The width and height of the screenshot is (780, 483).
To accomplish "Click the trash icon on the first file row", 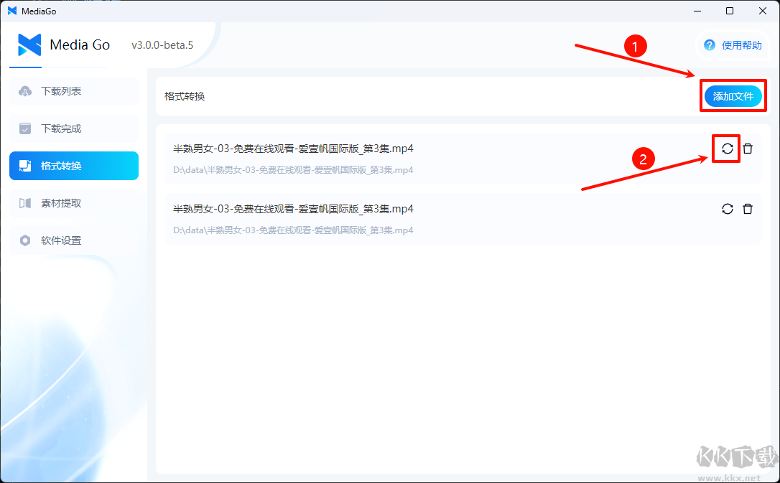I will [x=748, y=149].
